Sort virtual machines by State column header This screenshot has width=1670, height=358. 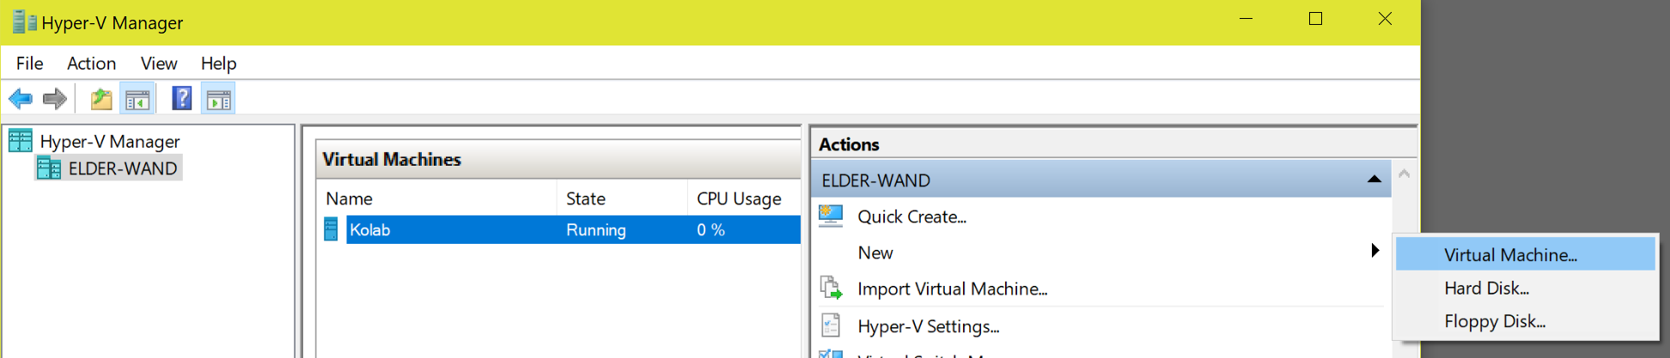coord(586,199)
